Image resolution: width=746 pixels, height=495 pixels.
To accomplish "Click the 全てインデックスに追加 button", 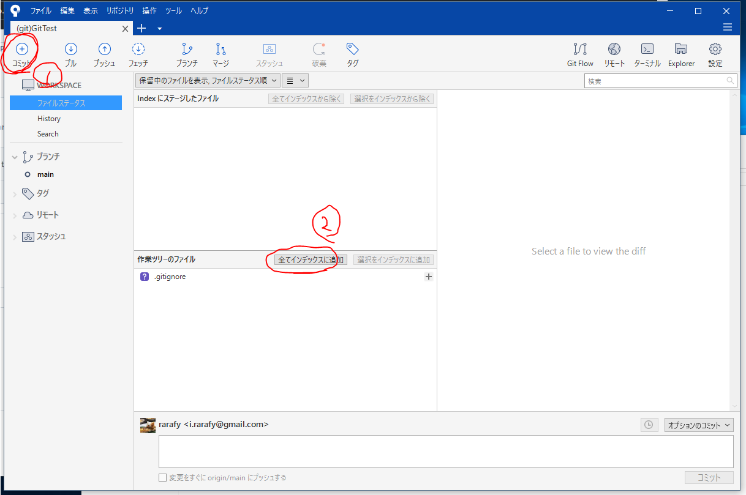I will click(x=306, y=259).
